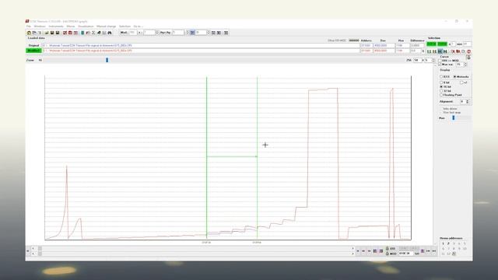Click the lock icon beside Cursor panel

(468, 58)
